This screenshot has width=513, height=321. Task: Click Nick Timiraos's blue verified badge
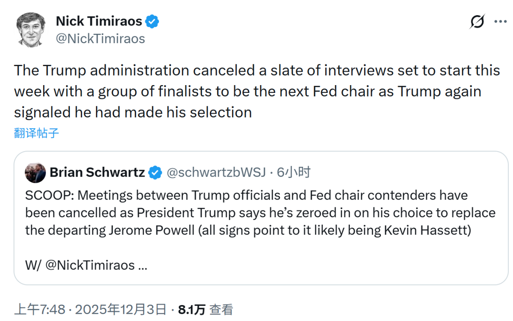coord(152,20)
